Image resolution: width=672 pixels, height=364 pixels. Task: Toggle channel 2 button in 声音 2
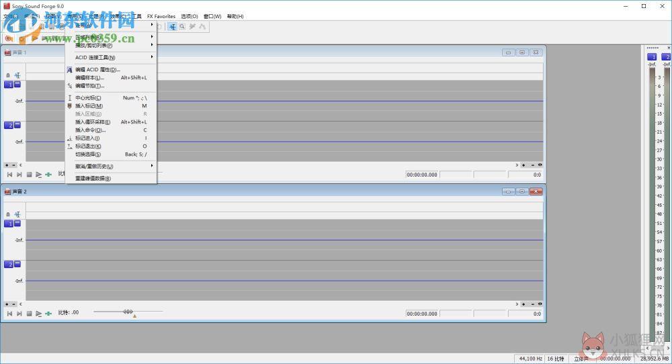(9, 265)
